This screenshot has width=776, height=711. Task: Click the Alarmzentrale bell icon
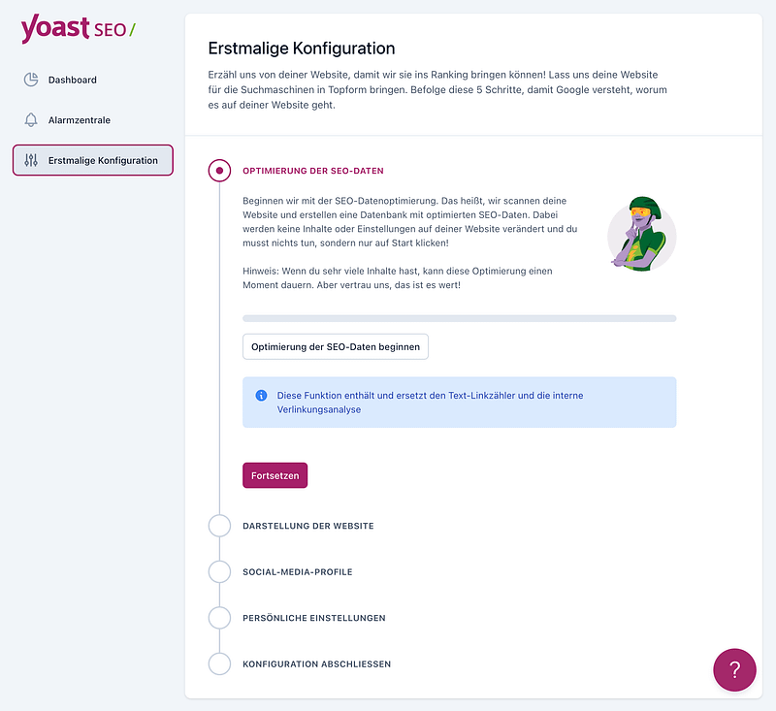31,120
